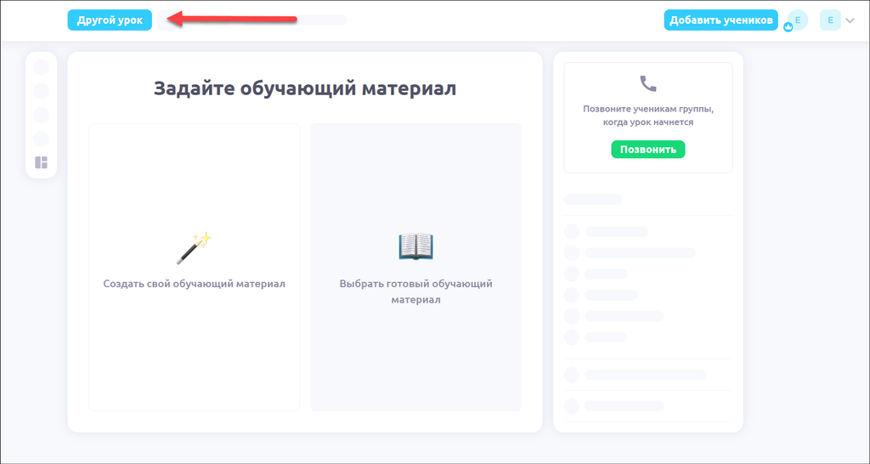Click the second circle in the left sidebar

pyautogui.click(x=41, y=91)
